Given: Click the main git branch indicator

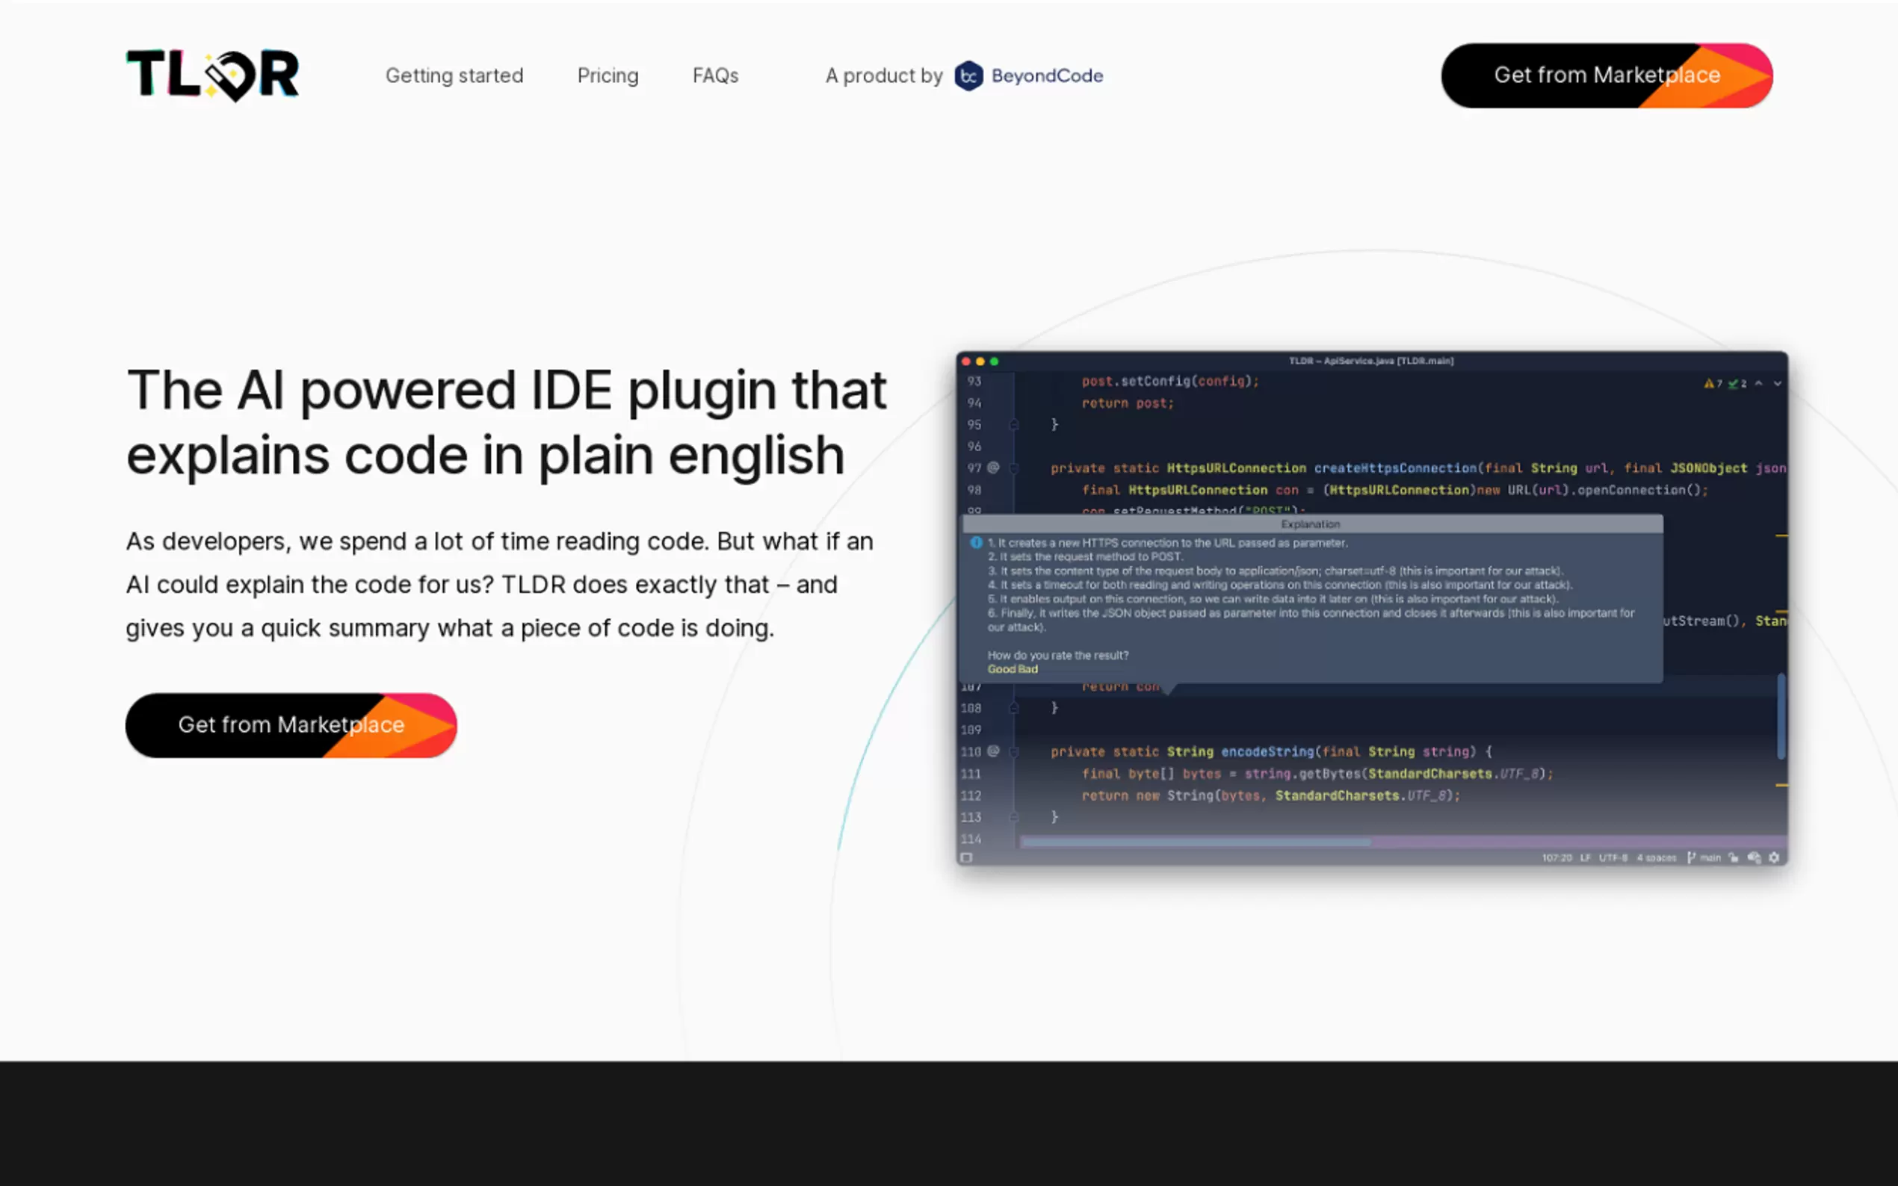Looking at the screenshot, I should pyautogui.click(x=1705, y=857).
